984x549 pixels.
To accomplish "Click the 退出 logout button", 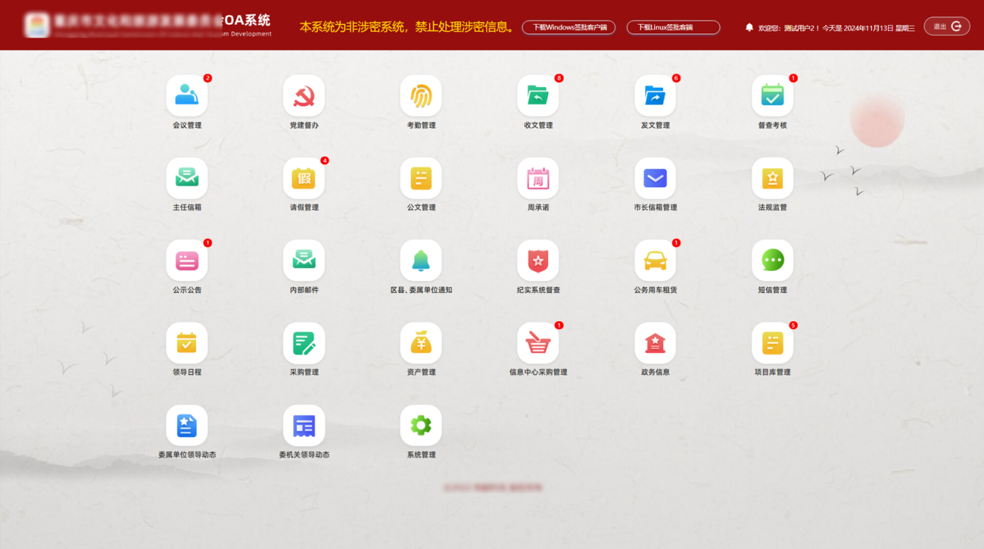I will coord(946,26).
